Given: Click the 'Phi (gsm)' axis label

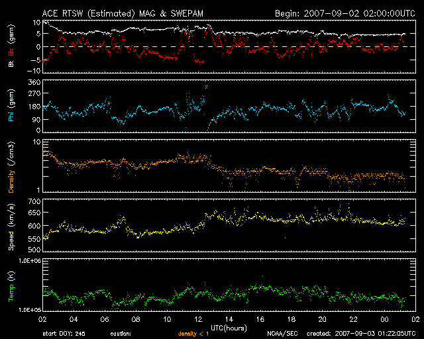Looking at the screenshot, I should coord(11,105).
